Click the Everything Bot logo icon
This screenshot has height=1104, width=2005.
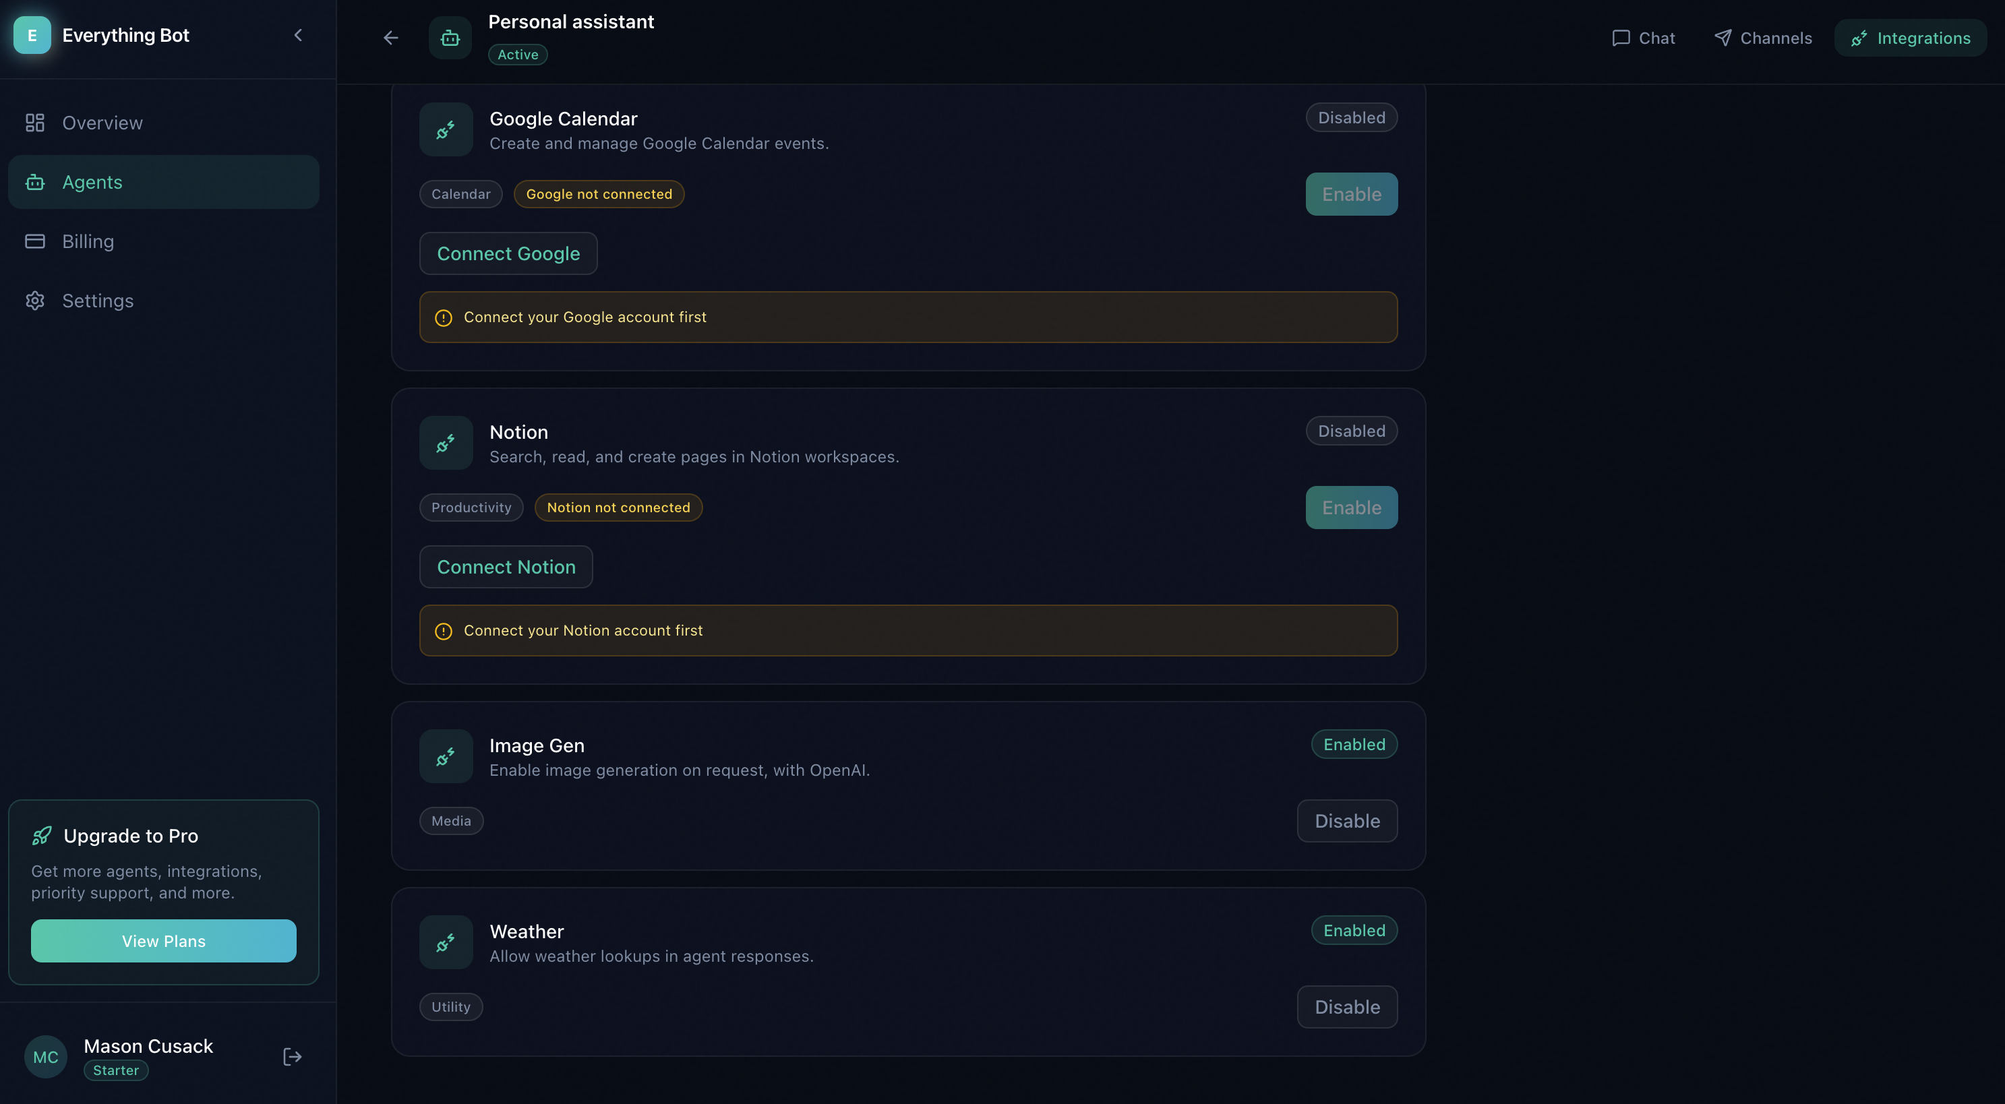tap(32, 35)
